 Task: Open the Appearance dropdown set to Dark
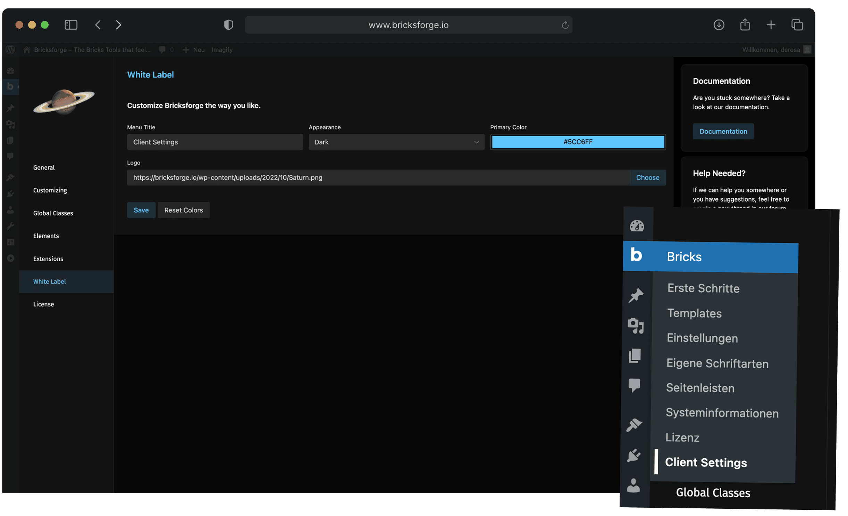click(396, 142)
